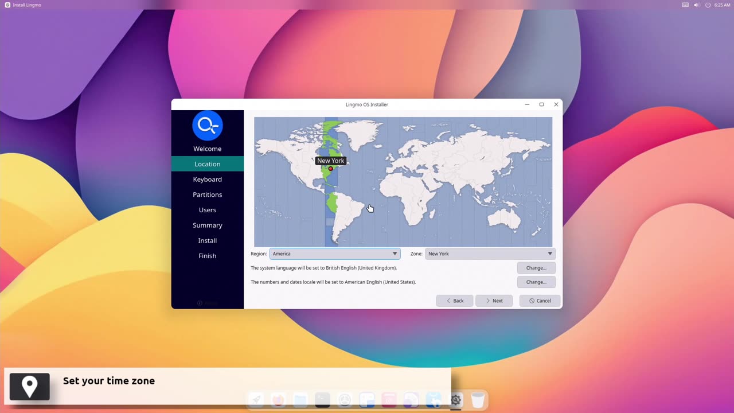Viewport: 734px width, 413px height.
Task: Open terminal from the dock
Action: [322, 400]
